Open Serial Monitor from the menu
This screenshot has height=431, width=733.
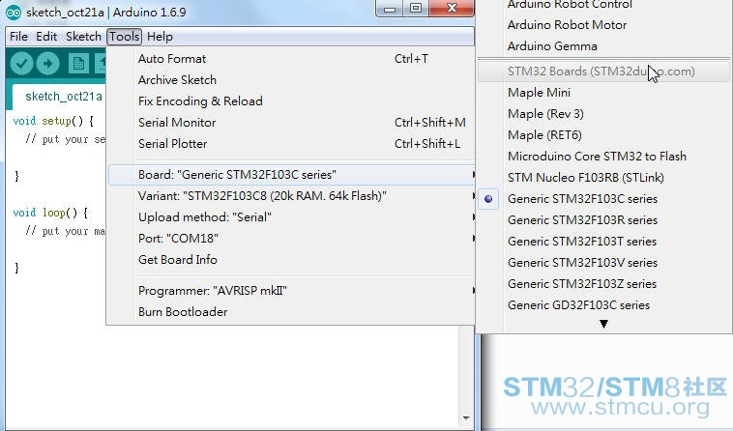click(x=292, y=123)
